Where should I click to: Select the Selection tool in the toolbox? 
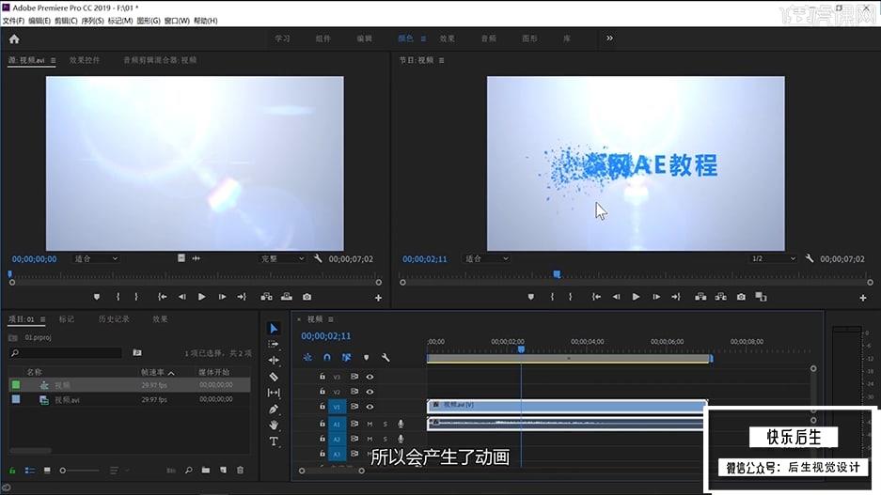274,329
